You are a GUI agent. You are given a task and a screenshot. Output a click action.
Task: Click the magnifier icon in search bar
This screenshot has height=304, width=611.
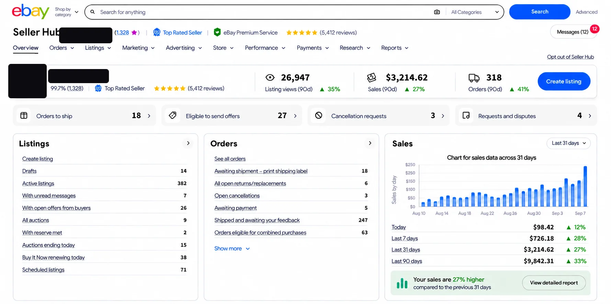[92, 12]
